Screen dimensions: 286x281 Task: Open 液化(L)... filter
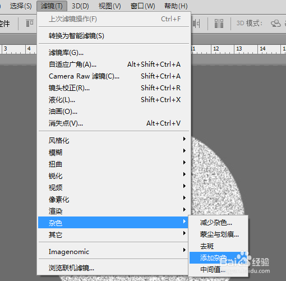click(113, 100)
